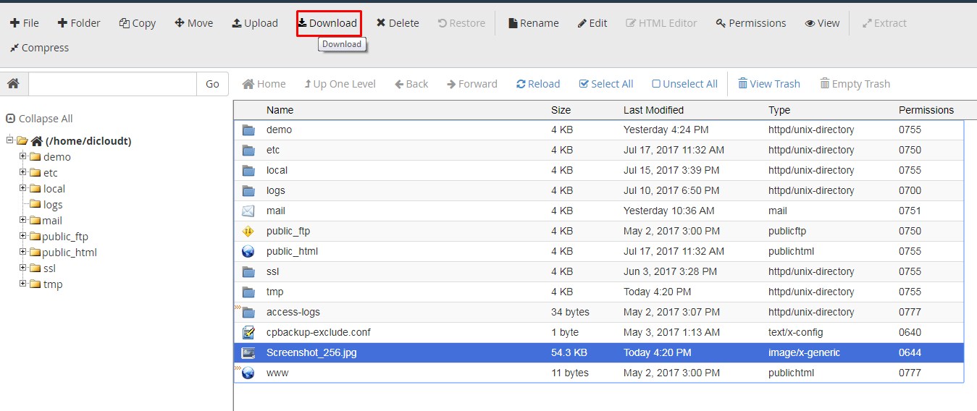
Task: Click the public_html name in file list
Action: [292, 251]
